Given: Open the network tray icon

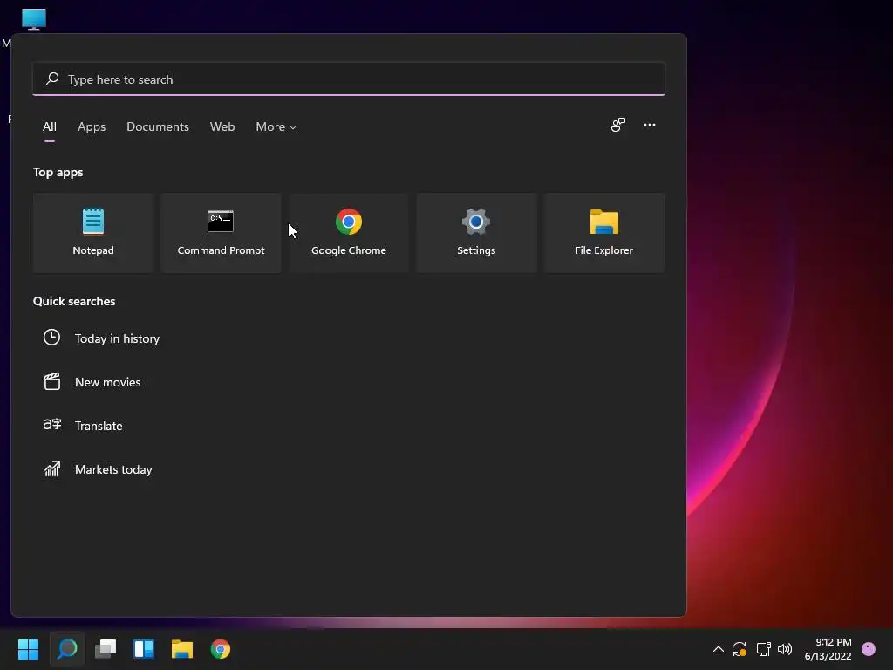Looking at the screenshot, I should coord(763,649).
